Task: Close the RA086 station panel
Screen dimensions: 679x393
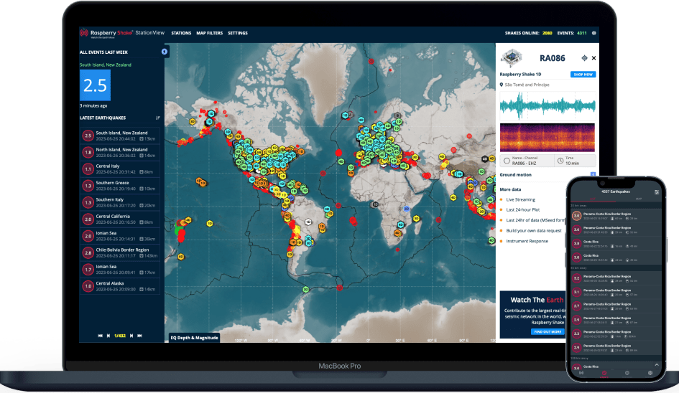Action: (x=593, y=58)
